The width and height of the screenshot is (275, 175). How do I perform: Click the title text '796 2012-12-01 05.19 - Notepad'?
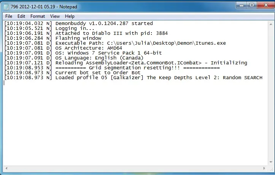pos(44,7)
